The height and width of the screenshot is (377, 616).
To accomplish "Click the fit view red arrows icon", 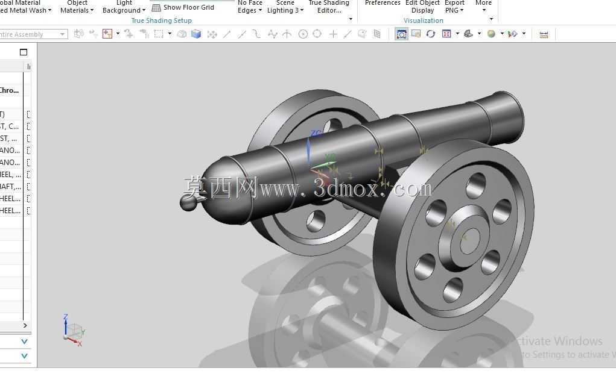I will point(446,34).
